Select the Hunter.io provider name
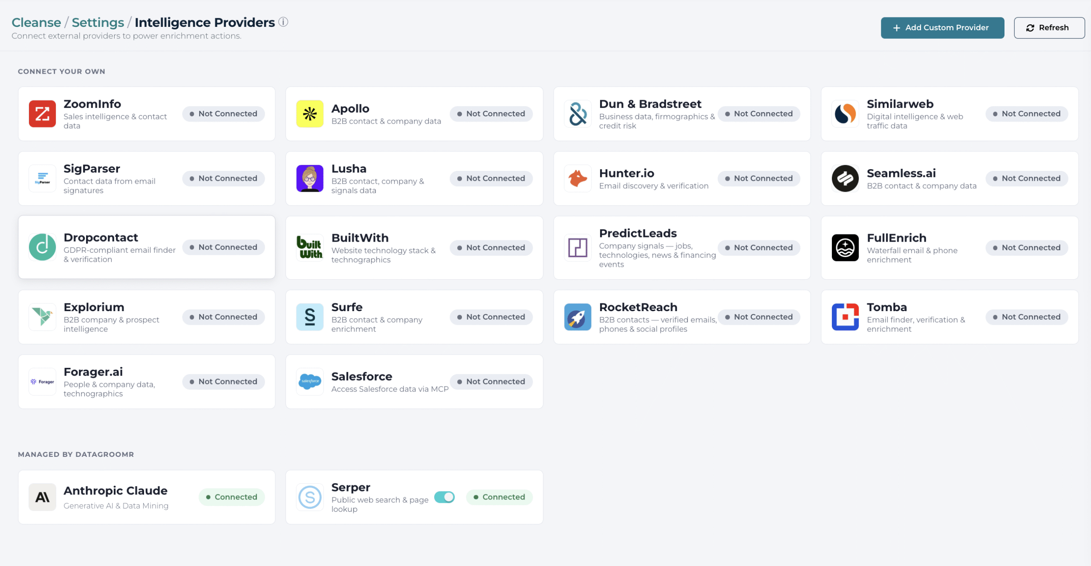Viewport: 1091px width, 566px height. click(626, 173)
